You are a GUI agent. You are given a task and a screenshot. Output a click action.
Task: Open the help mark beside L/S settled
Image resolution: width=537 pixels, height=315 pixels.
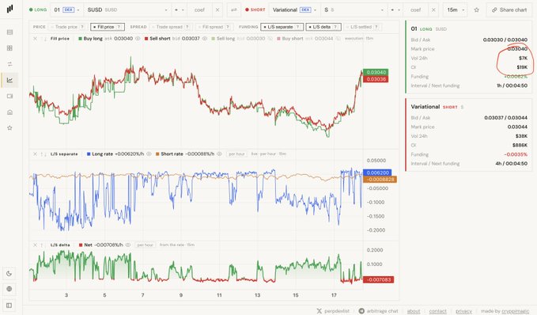[x=376, y=27]
